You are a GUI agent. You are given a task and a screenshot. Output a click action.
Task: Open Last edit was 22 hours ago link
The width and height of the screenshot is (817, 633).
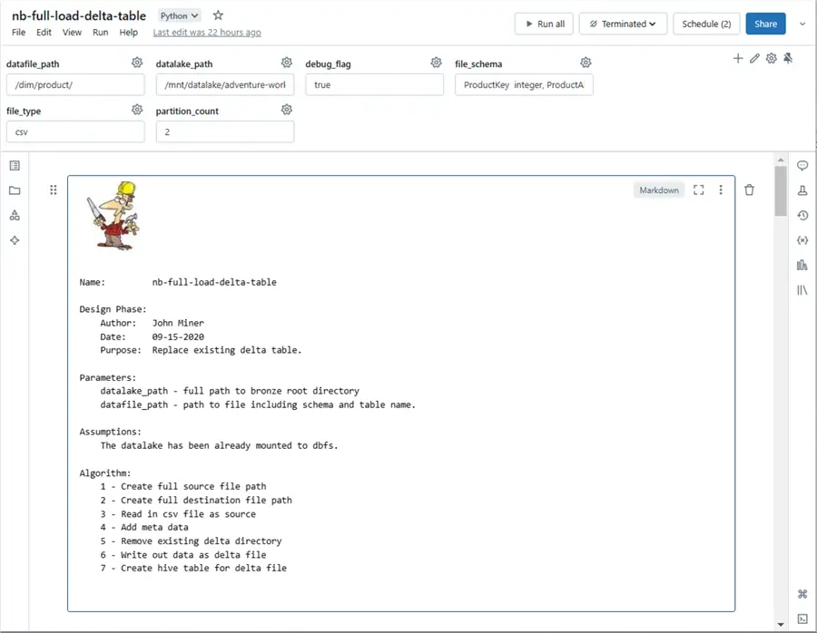click(x=207, y=33)
